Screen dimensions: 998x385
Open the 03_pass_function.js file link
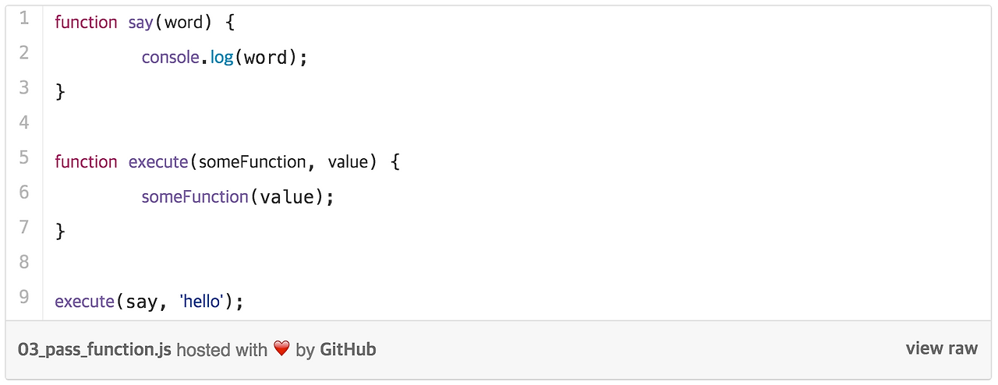(x=94, y=350)
